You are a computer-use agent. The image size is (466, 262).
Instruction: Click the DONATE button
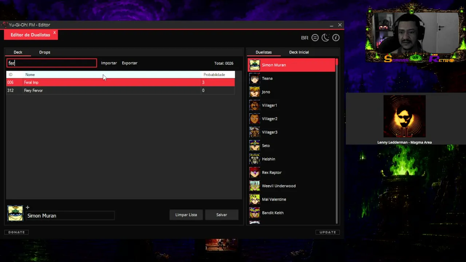click(17, 232)
